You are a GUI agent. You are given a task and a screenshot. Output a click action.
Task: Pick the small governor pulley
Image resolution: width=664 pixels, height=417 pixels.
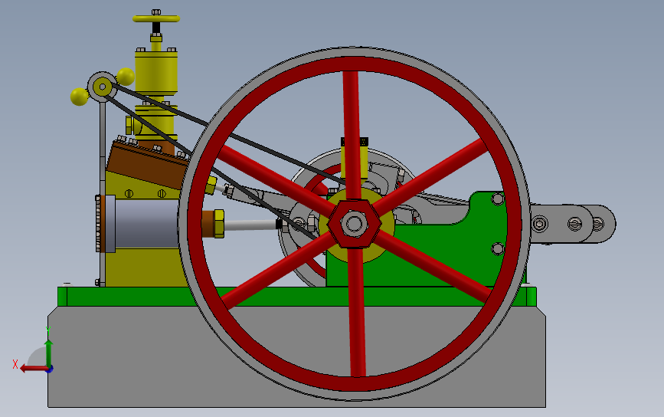[102, 87]
